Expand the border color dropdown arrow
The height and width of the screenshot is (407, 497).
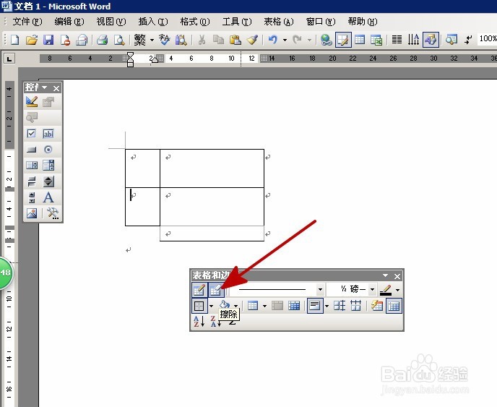click(x=398, y=290)
